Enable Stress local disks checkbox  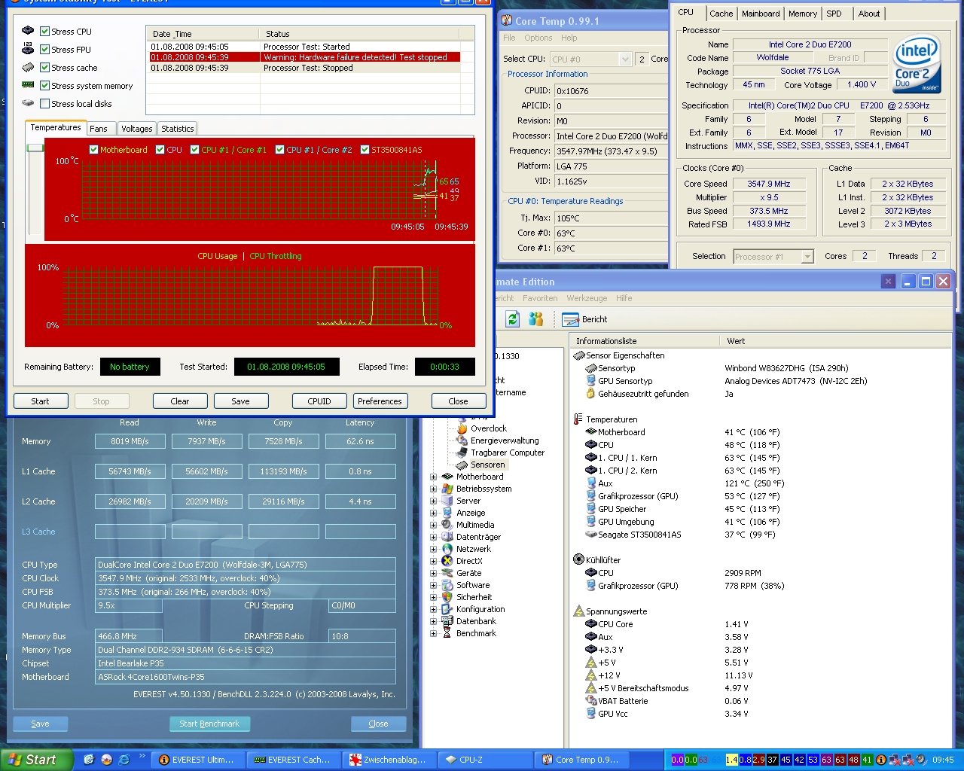pos(44,104)
